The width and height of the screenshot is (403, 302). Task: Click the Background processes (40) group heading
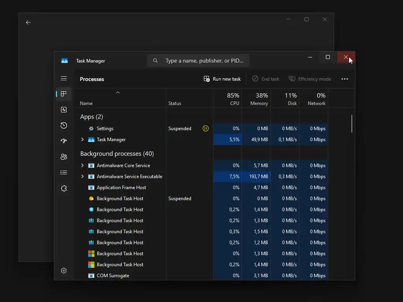[117, 154]
